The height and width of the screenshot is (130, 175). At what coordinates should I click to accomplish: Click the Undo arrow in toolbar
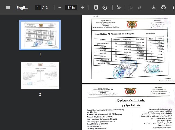click(131, 7)
